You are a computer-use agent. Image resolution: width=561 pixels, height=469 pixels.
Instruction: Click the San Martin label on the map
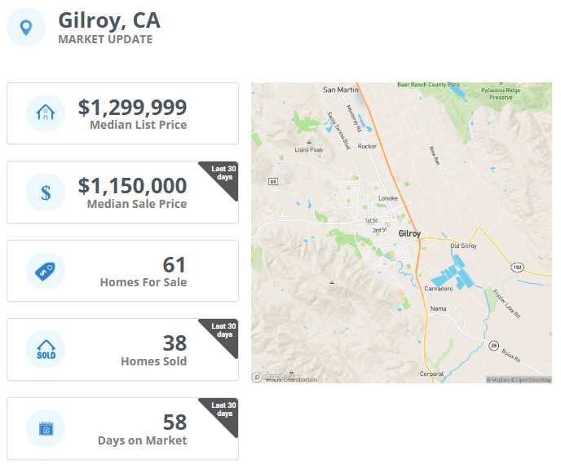coord(340,90)
